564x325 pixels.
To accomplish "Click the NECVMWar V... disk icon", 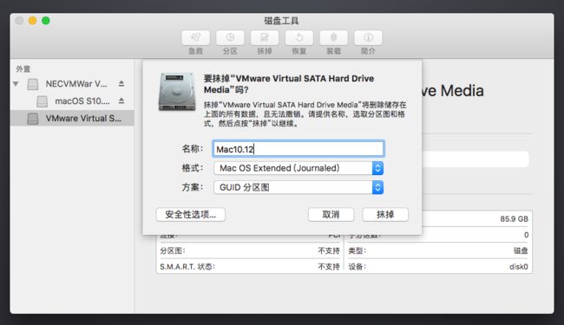I will tap(33, 84).
